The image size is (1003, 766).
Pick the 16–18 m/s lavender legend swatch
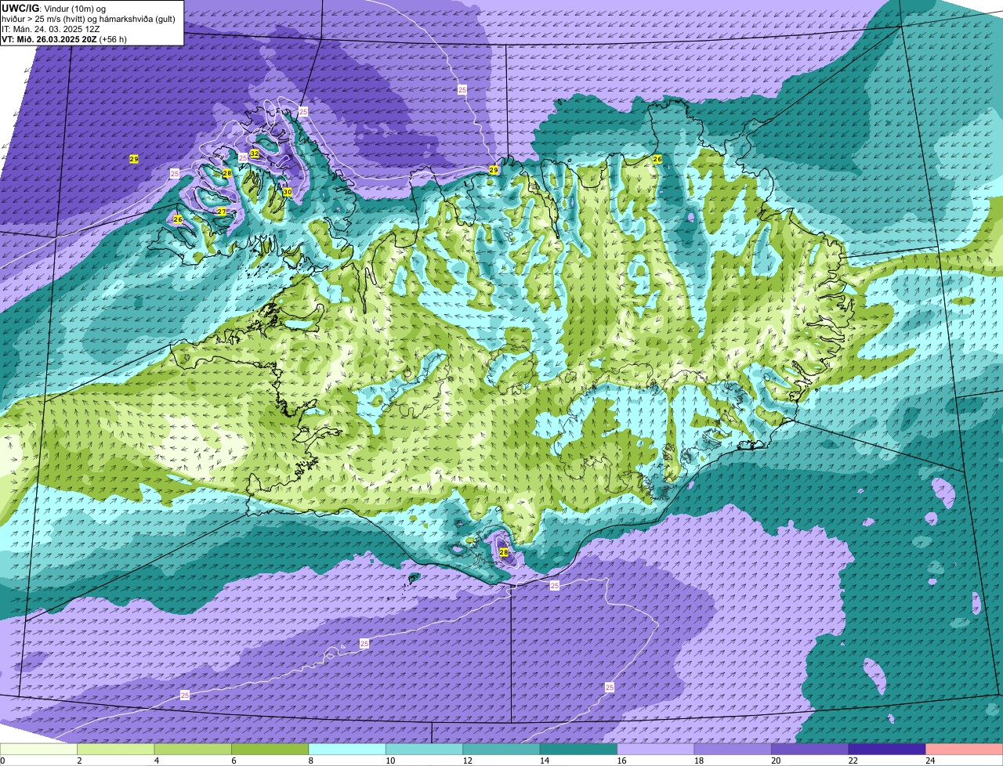(656, 749)
